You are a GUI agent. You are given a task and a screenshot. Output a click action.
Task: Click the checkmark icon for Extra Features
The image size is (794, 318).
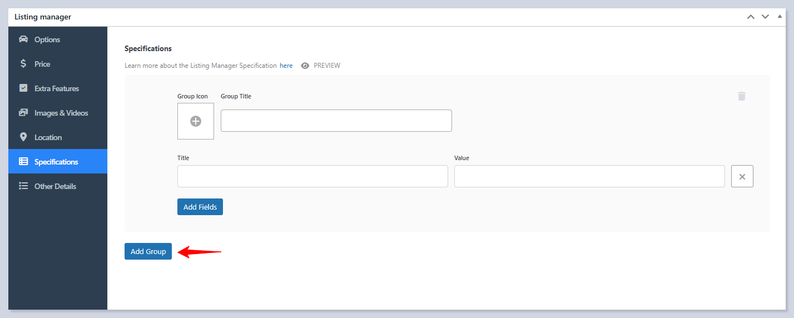point(23,88)
